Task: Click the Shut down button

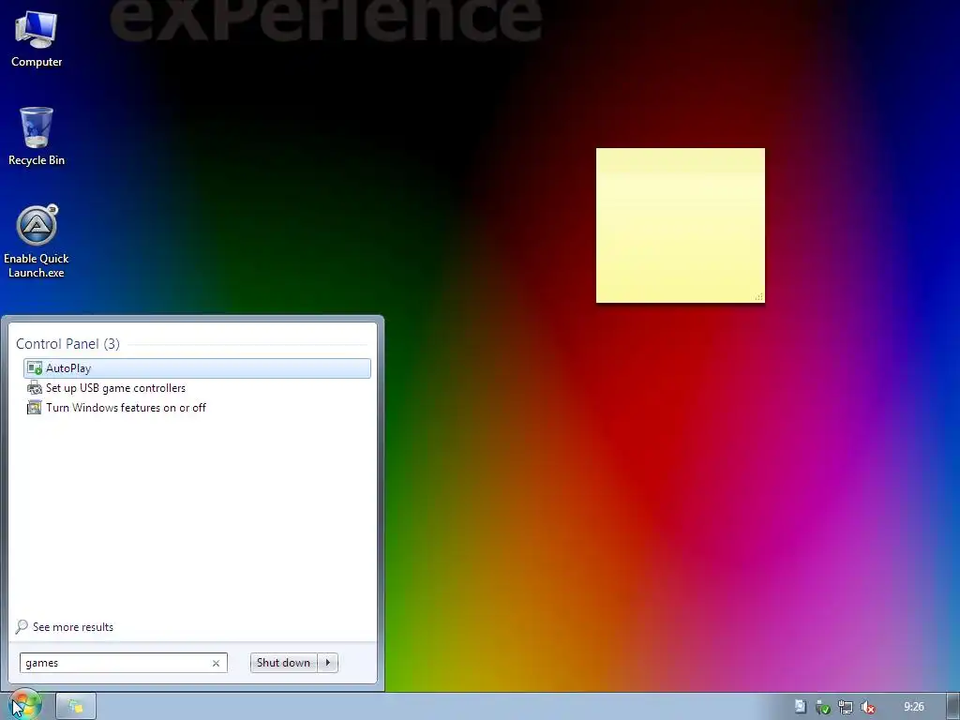Action: (x=283, y=663)
